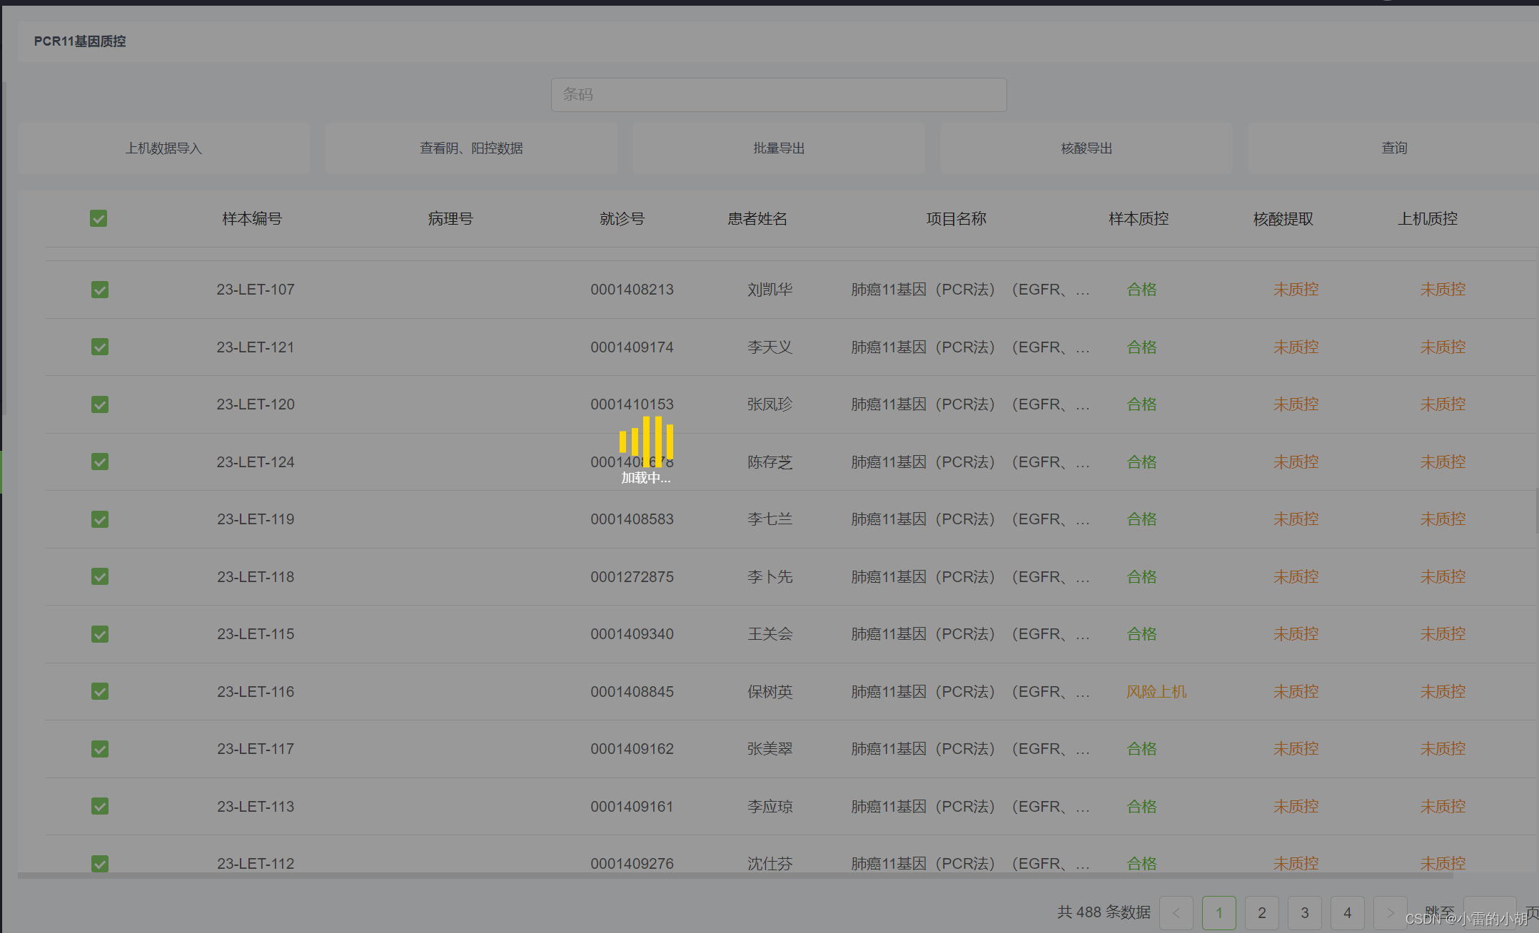
Task: Uncheck the row for sample 23-LET-107
Action: tap(100, 290)
